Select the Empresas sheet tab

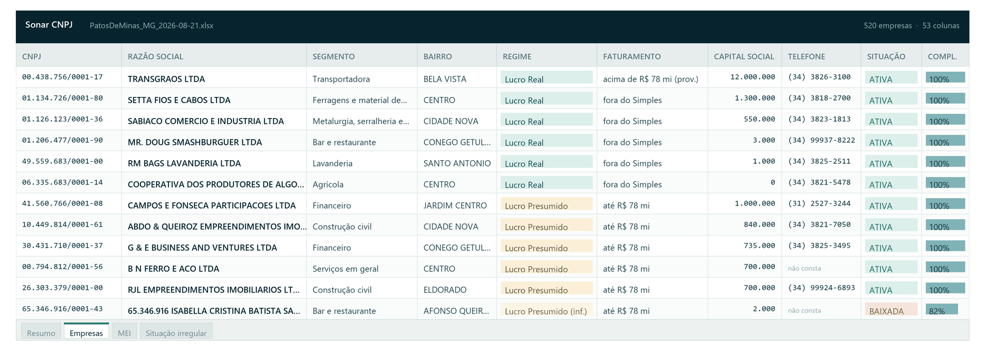(86, 331)
